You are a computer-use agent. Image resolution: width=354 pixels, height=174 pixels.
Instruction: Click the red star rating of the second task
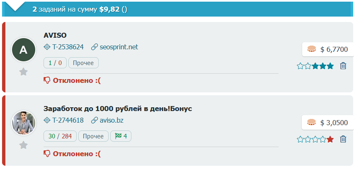tap(330, 139)
